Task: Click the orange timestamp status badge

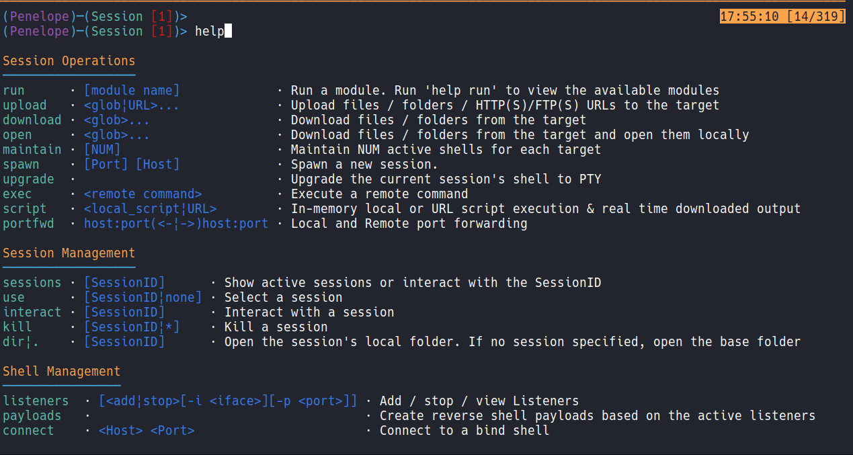Action: pos(782,16)
